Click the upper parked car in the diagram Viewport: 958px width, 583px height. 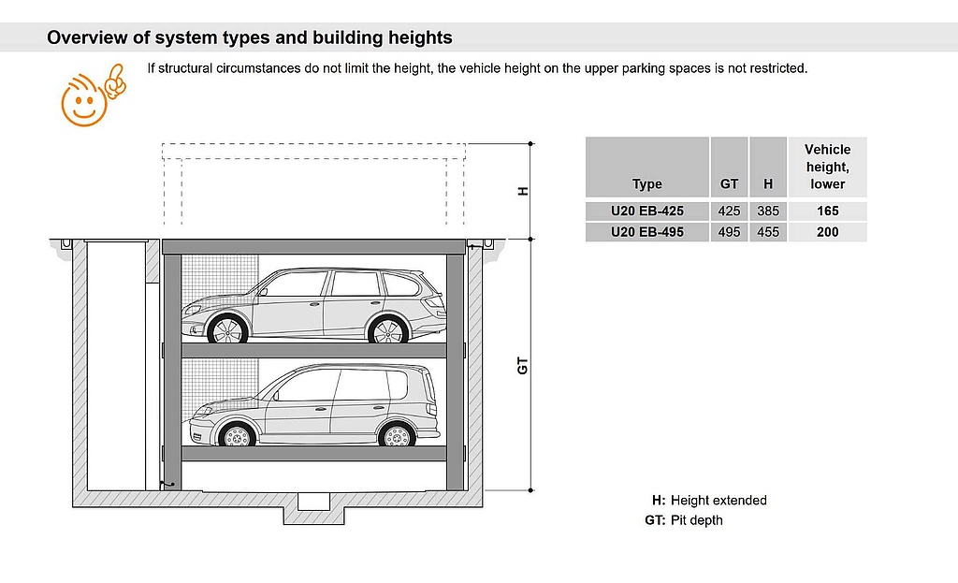(x=314, y=304)
